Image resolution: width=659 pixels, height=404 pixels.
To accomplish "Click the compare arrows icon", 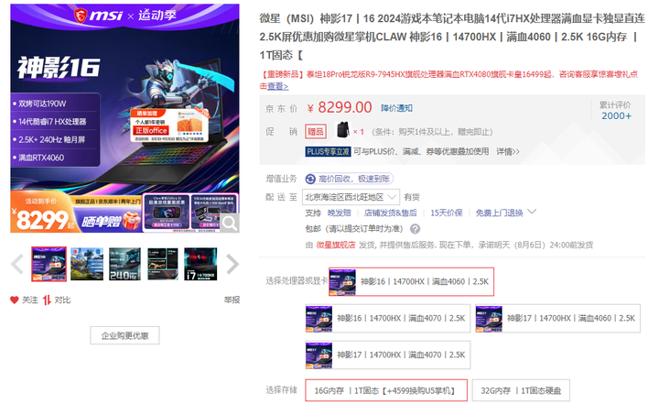I will click(47, 300).
